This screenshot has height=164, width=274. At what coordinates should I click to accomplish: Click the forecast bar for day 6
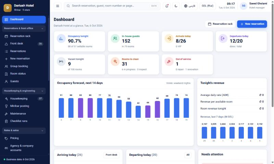click(x=61, y=108)
